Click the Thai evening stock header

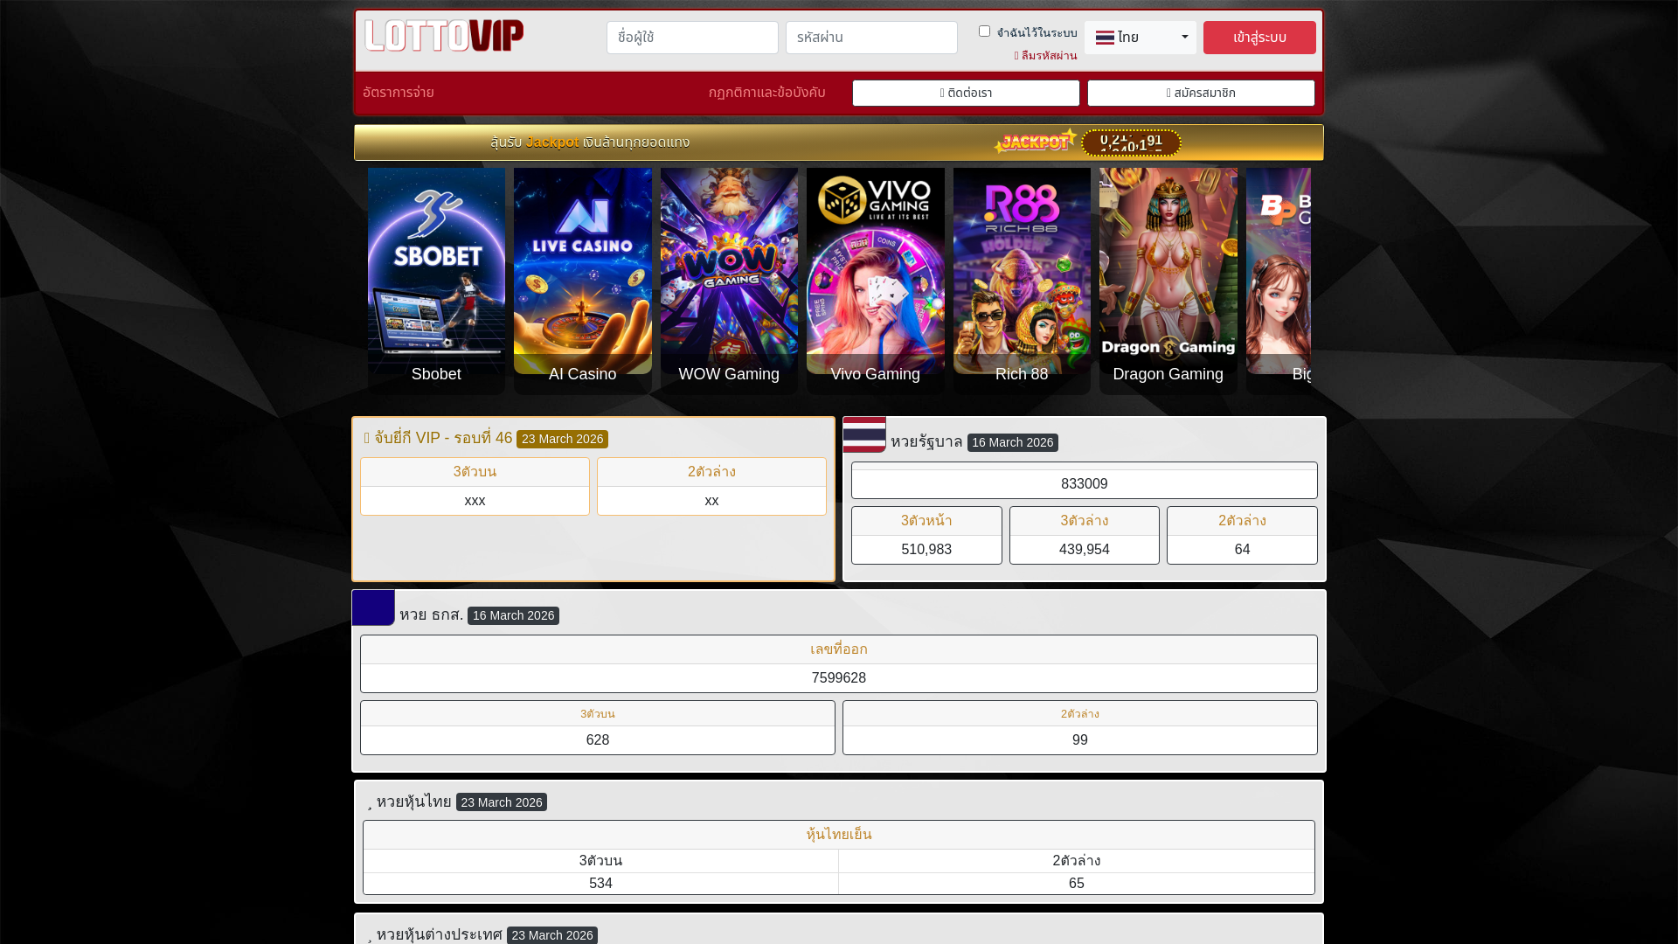coord(839,835)
